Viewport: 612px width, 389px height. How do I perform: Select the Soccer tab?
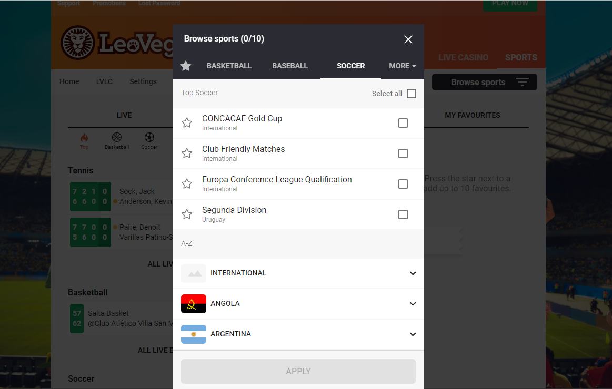(351, 66)
